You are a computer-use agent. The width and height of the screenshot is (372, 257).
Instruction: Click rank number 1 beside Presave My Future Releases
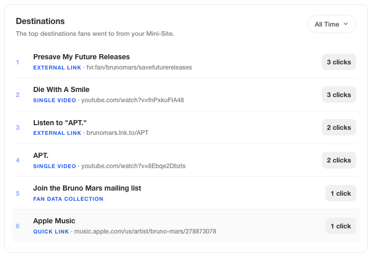(x=17, y=62)
